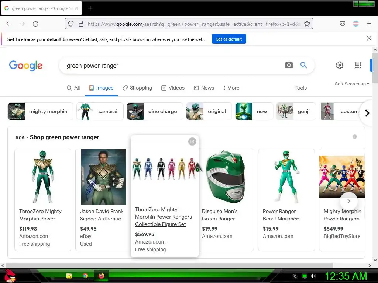The height and width of the screenshot is (283, 378).
Task: Go back to the previous page
Action: pos(9,24)
